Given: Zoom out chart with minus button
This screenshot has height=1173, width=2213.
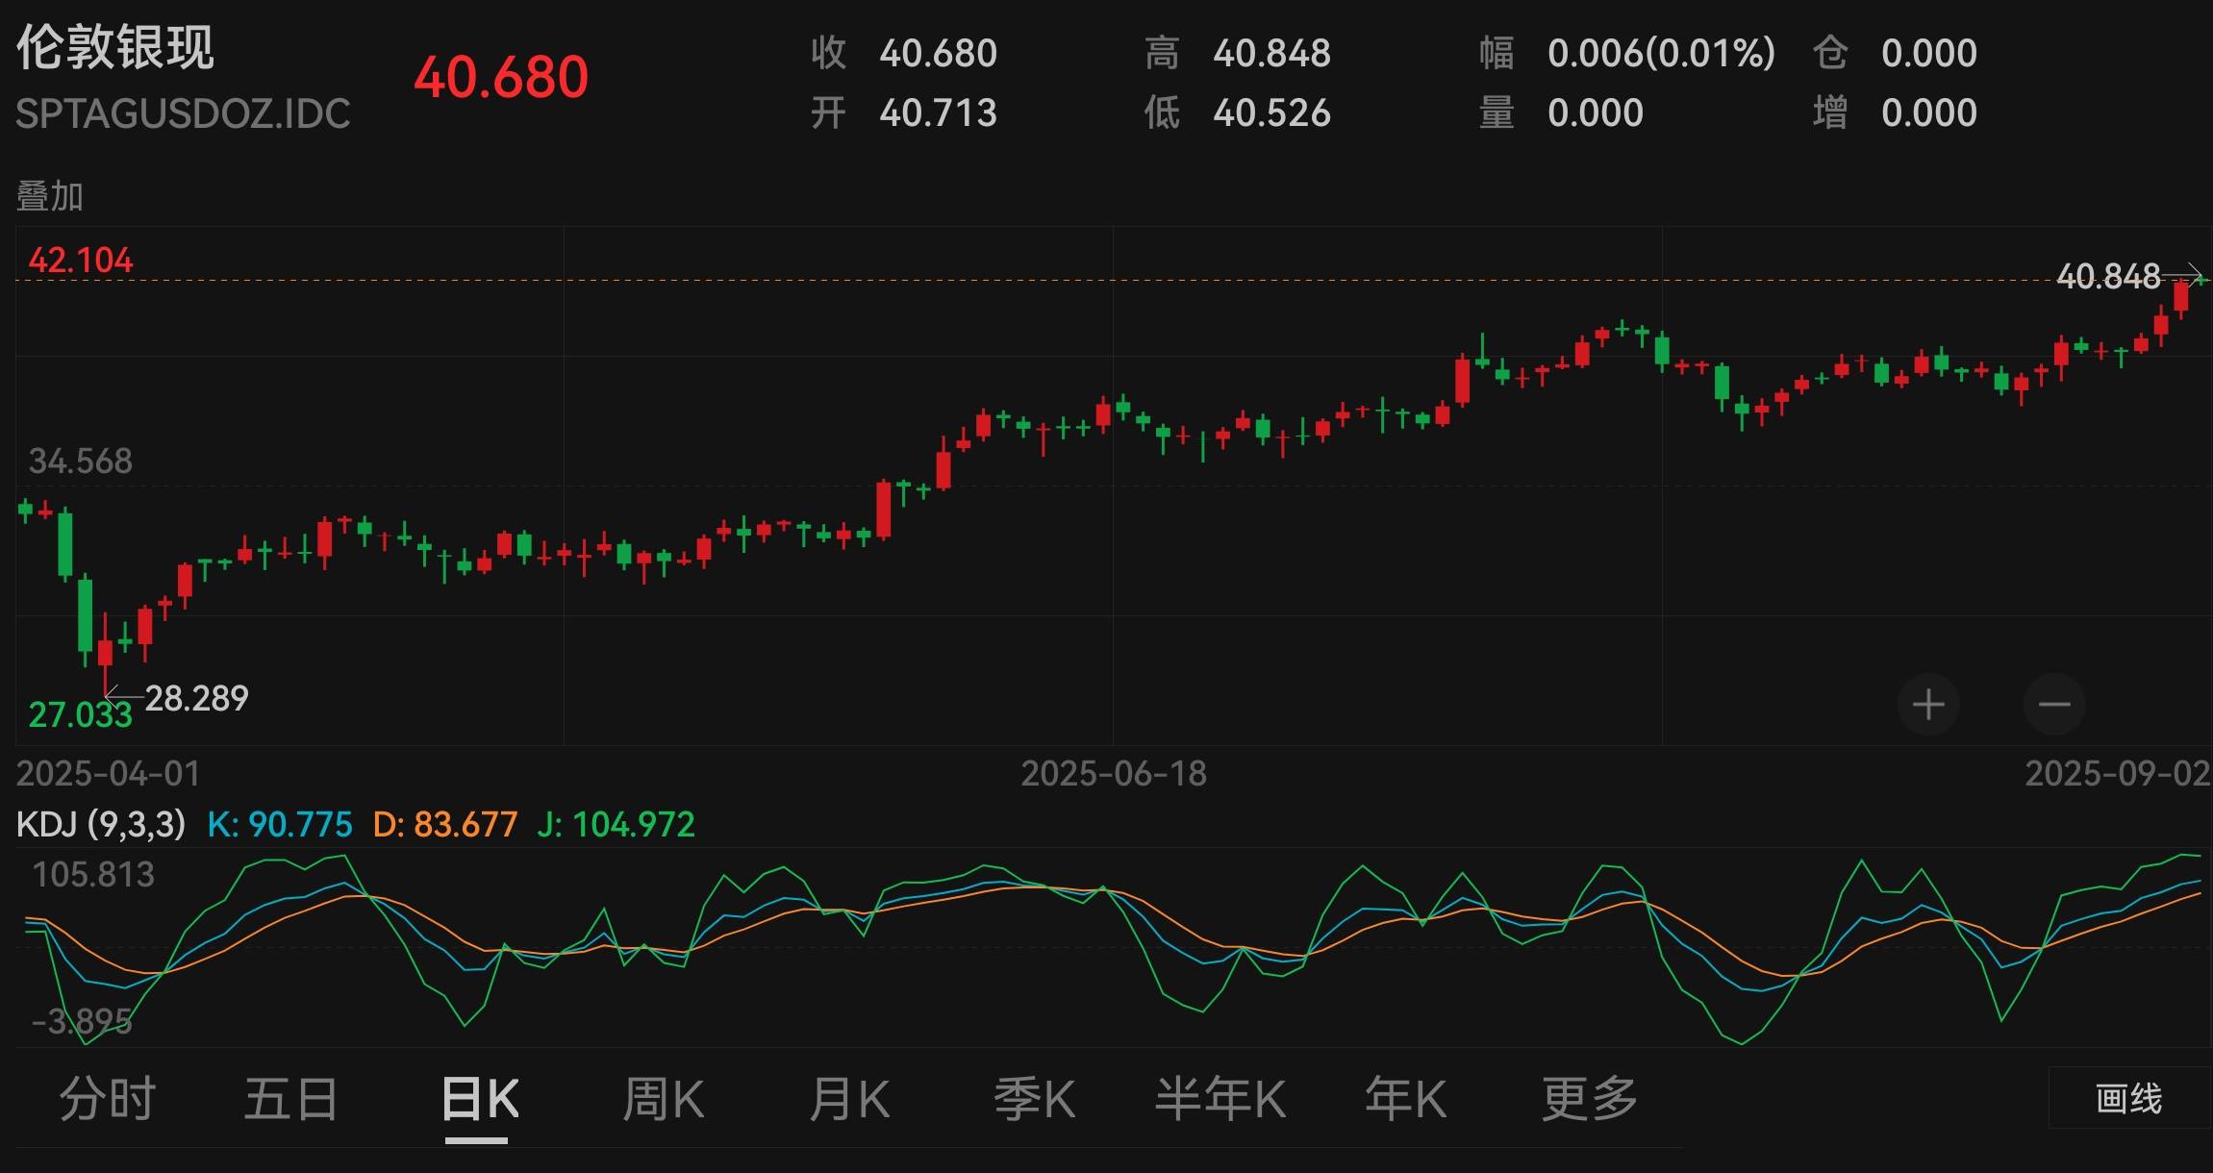Looking at the screenshot, I should click(2053, 705).
